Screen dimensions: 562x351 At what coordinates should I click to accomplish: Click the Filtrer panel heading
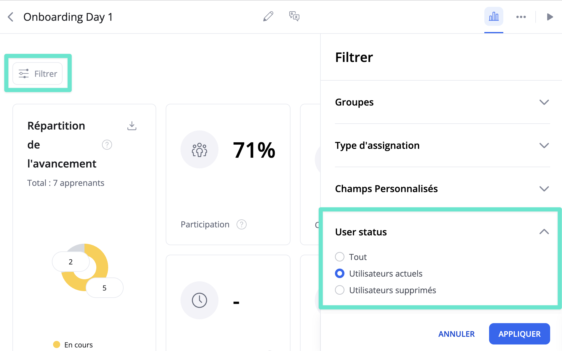pyautogui.click(x=354, y=57)
